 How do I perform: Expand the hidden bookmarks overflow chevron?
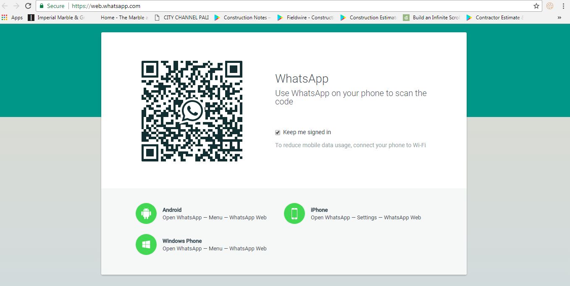[559, 18]
